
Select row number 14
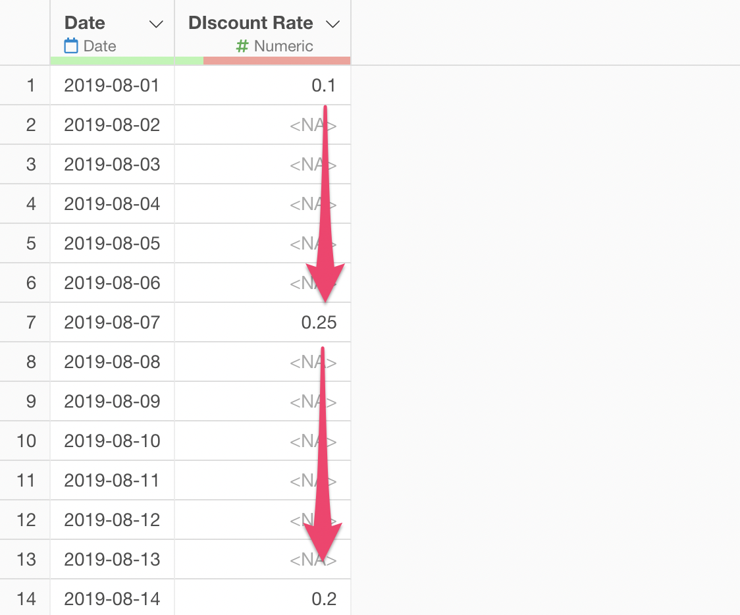(26, 599)
